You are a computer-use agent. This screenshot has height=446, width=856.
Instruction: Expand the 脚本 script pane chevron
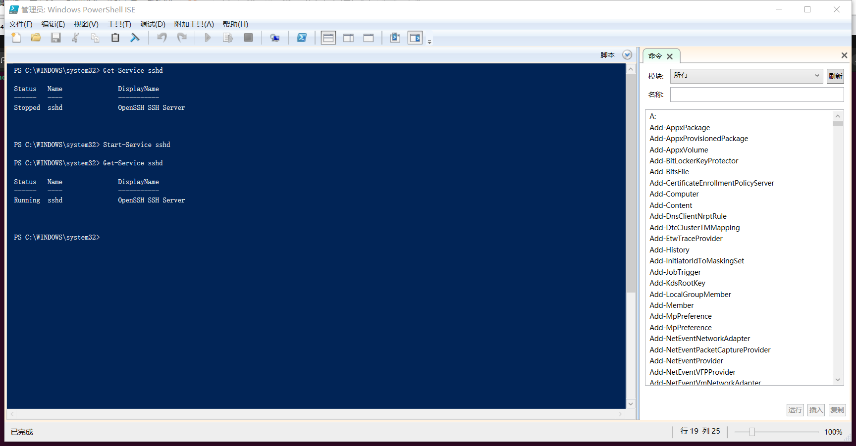pyautogui.click(x=627, y=55)
